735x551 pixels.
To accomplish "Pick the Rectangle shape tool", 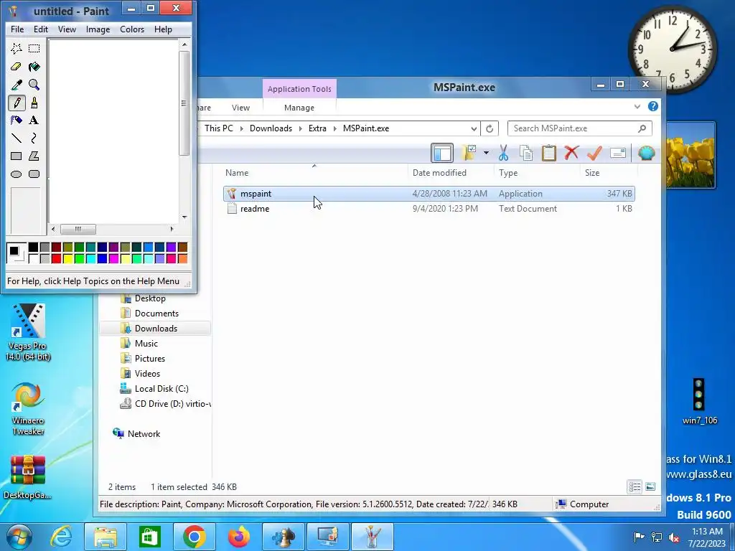I will coord(17,156).
